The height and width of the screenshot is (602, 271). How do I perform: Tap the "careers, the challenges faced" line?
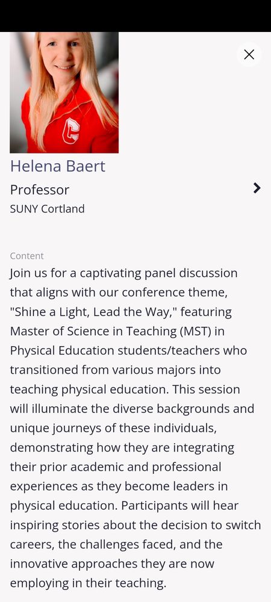(x=116, y=544)
